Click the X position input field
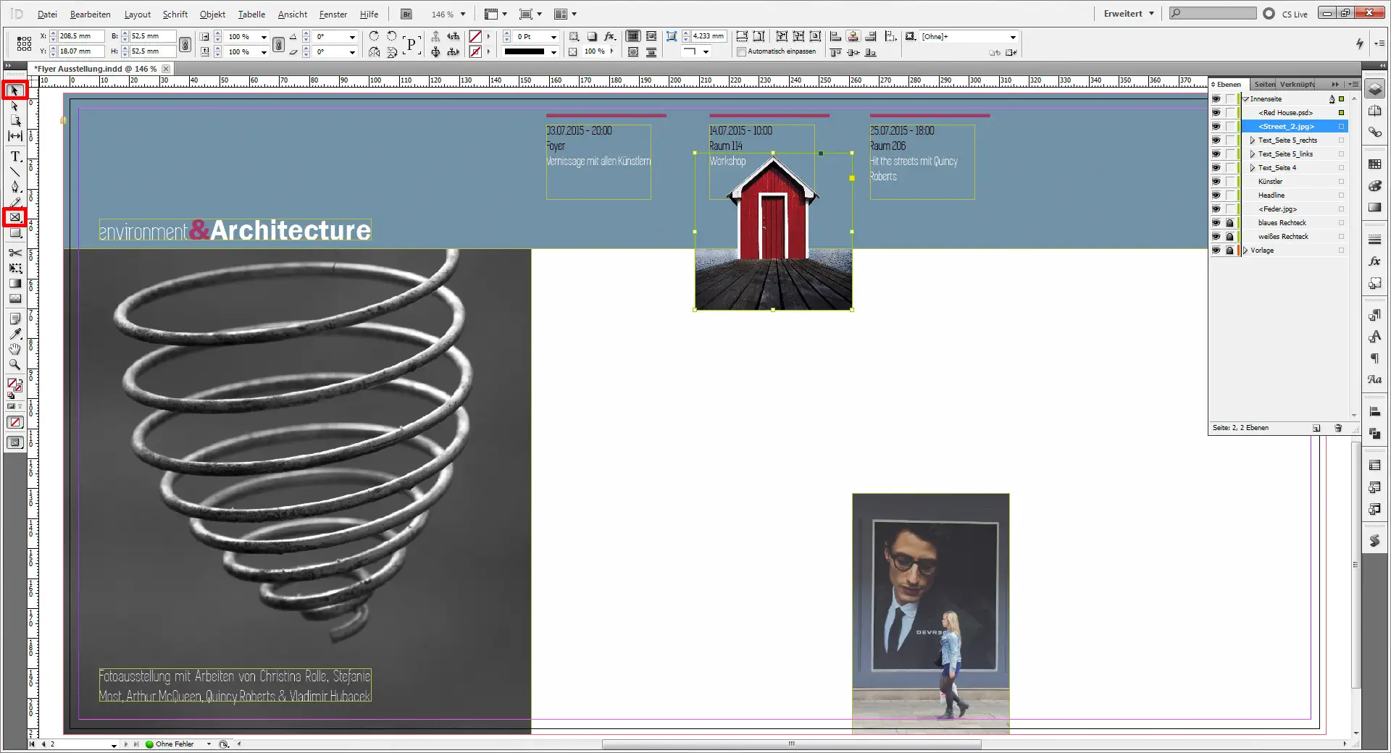Screen dimensions: 1391x753 pos(80,36)
